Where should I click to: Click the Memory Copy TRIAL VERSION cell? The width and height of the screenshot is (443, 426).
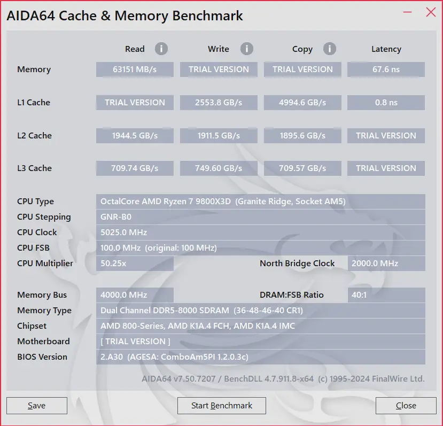point(302,69)
